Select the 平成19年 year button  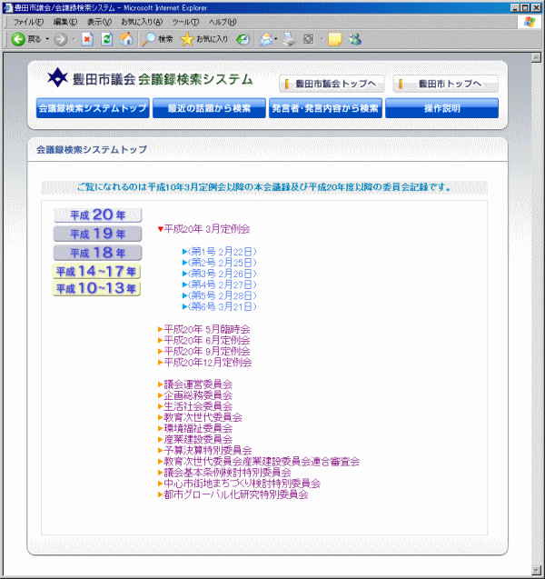tap(98, 234)
